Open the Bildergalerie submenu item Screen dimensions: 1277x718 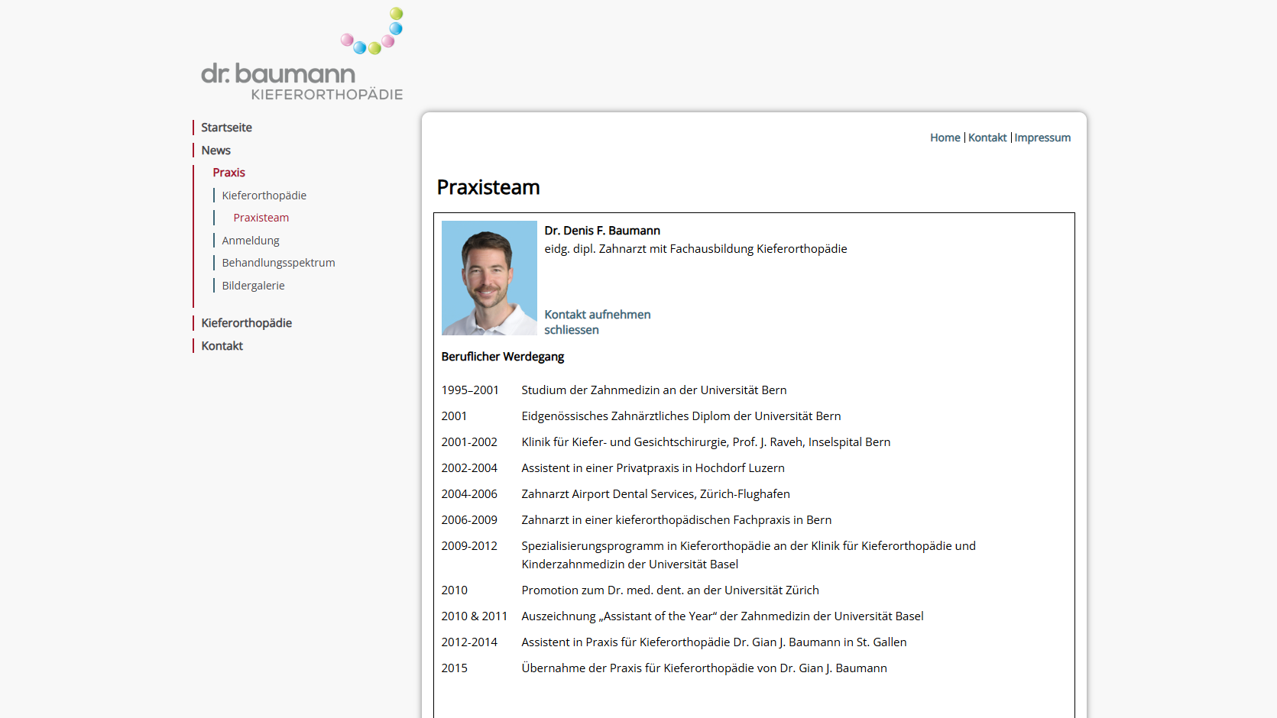tap(253, 286)
